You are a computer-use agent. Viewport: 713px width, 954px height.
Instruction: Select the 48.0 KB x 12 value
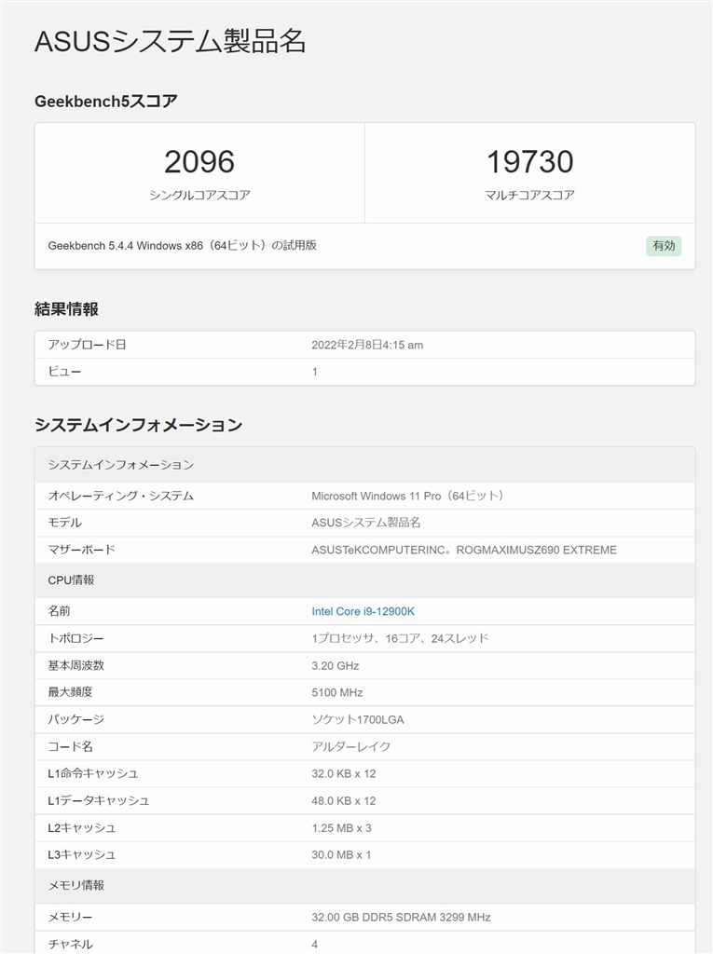coord(343,800)
